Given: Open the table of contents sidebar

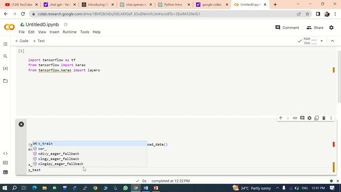Looking at the screenshot, I should pos(5,44).
